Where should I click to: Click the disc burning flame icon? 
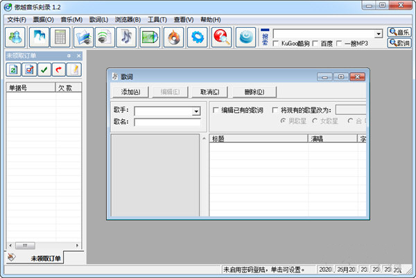click(173, 37)
